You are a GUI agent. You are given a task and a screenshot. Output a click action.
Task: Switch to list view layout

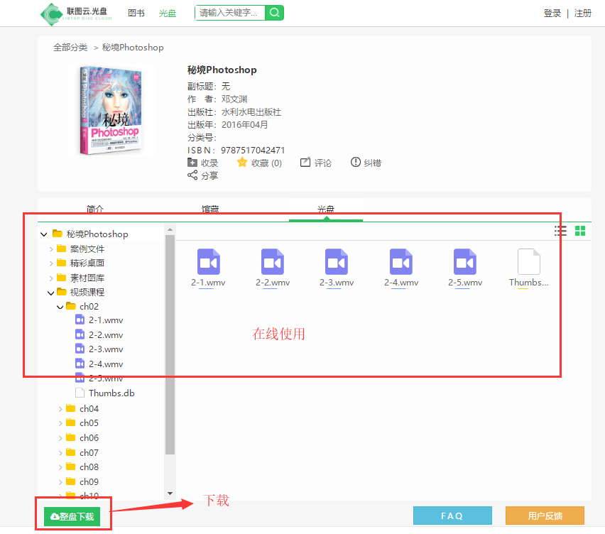click(x=560, y=231)
